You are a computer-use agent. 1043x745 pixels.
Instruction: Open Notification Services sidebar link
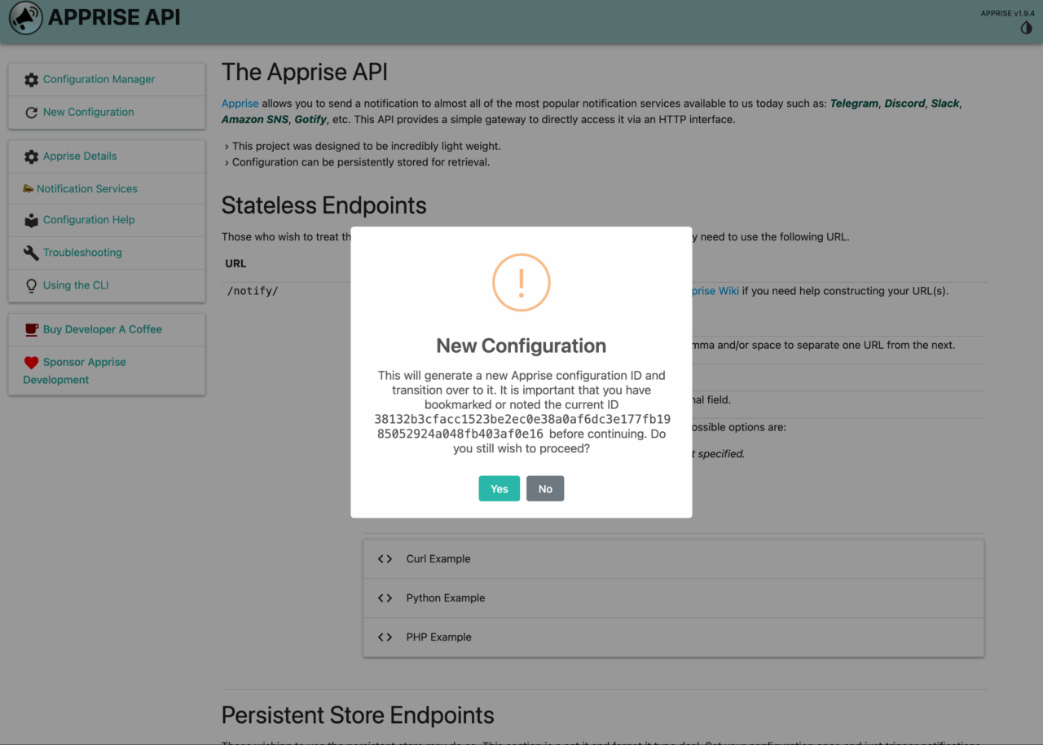(107, 189)
